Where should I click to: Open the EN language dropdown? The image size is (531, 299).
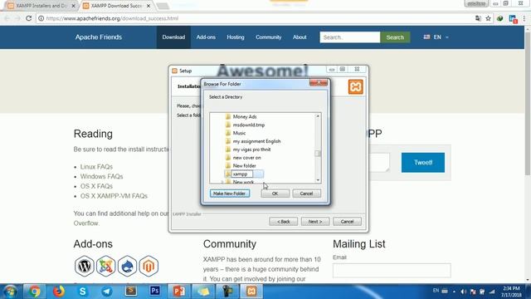coord(436,37)
